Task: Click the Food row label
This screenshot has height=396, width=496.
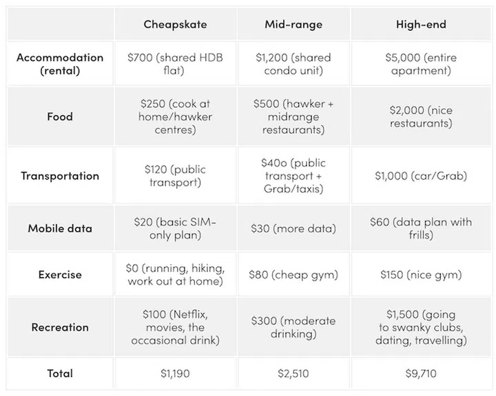Action: (x=60, y=116)
